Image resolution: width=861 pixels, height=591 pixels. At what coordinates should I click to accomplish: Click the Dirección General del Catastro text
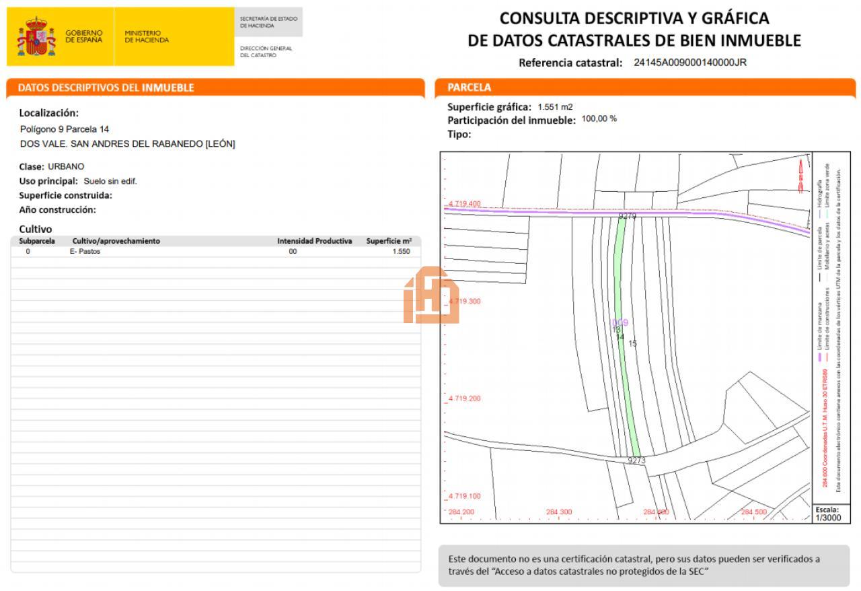point(266,51)
